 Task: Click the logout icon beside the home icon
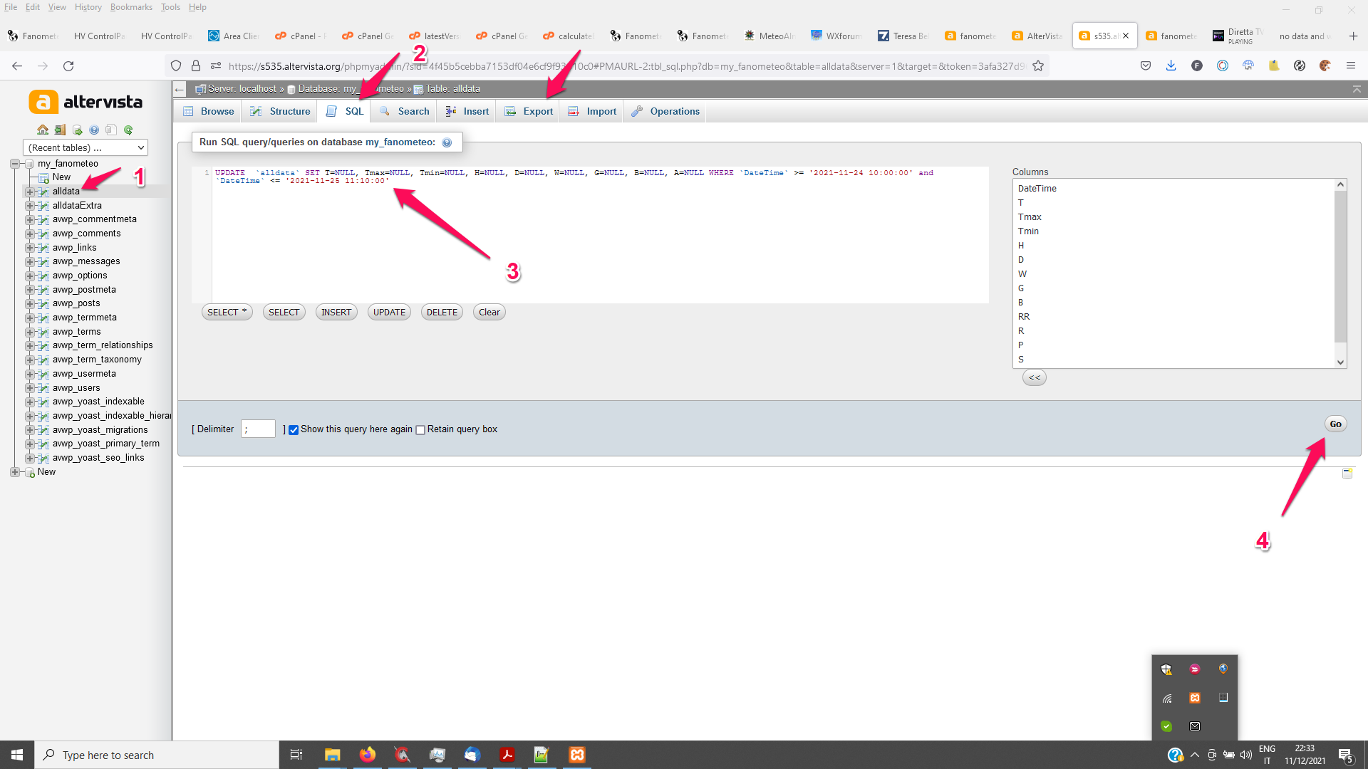click(60, 130)
